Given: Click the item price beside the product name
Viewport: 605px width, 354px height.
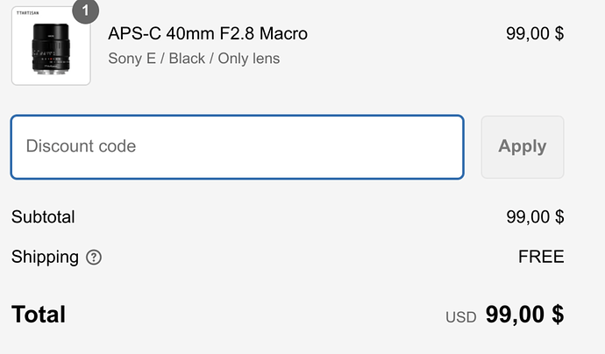Looking at the screenshot, I should [x=535, y=33].
